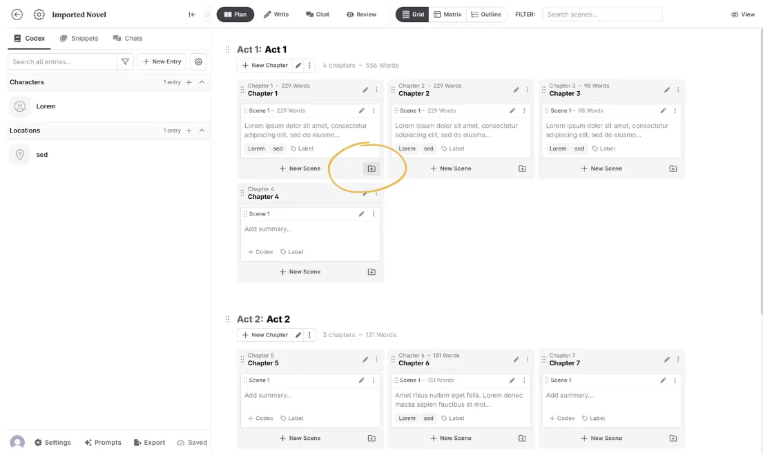Screen dimensions: 763x462
Task: Click the scene import icon circled in yellow
Action: coord(371,168)
